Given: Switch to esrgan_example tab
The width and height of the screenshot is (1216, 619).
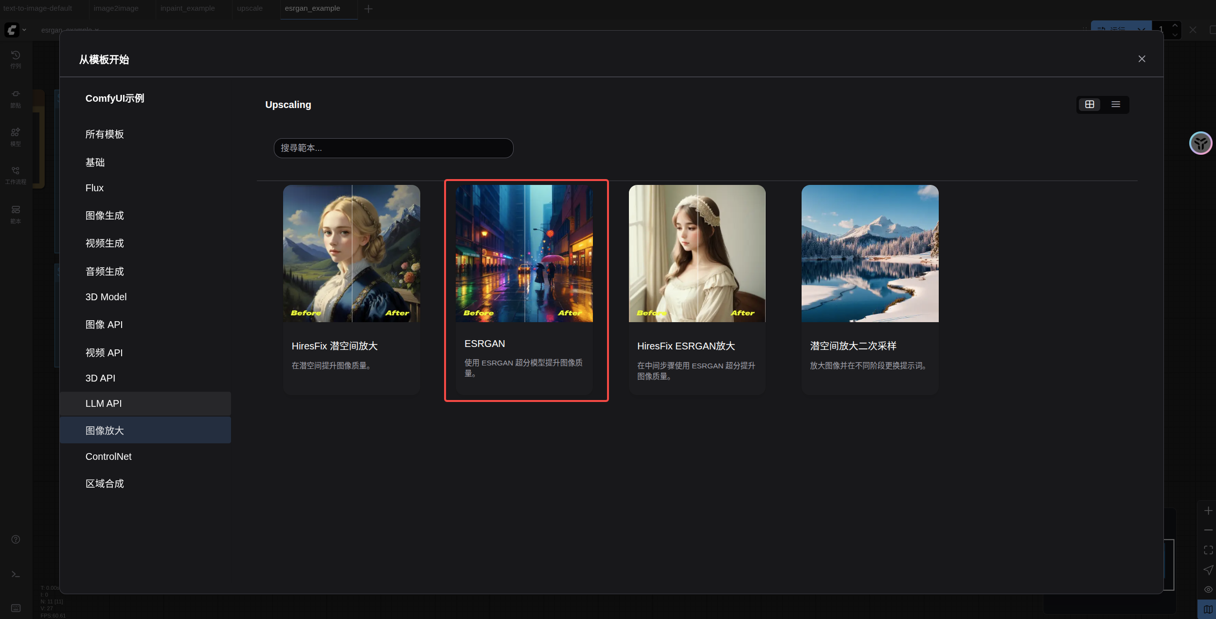Looking at the screenshot, I should click(x=313, y=8).
